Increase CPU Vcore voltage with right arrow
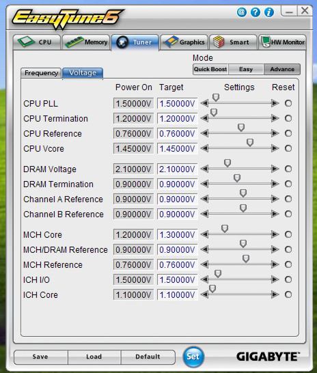The height and width of the screenshot is (373, 317). point(275,148)
